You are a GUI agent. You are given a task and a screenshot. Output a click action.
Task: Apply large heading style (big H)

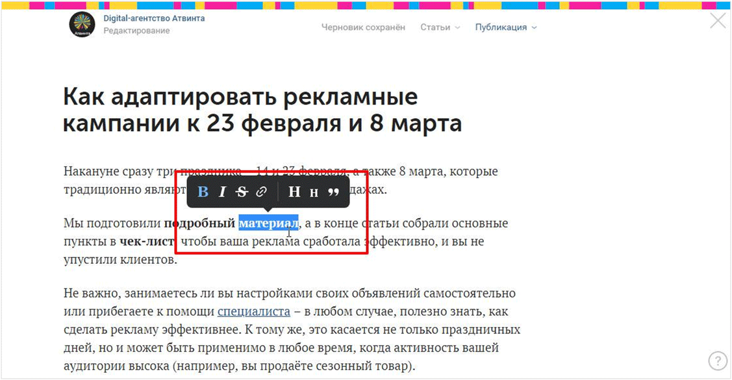(x=294, y=192)
